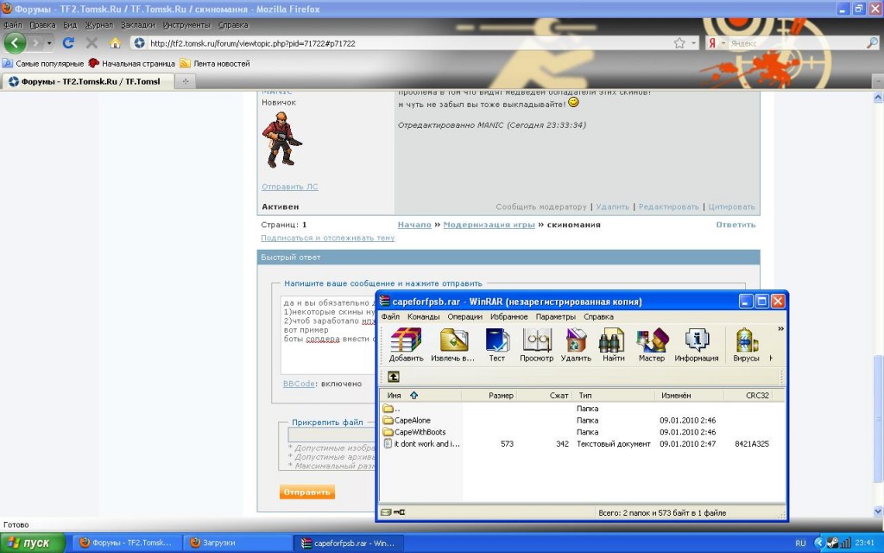The height and width of the screenshot is (553, 884).
Task: Show archive Информация icon
Action: 697,344
